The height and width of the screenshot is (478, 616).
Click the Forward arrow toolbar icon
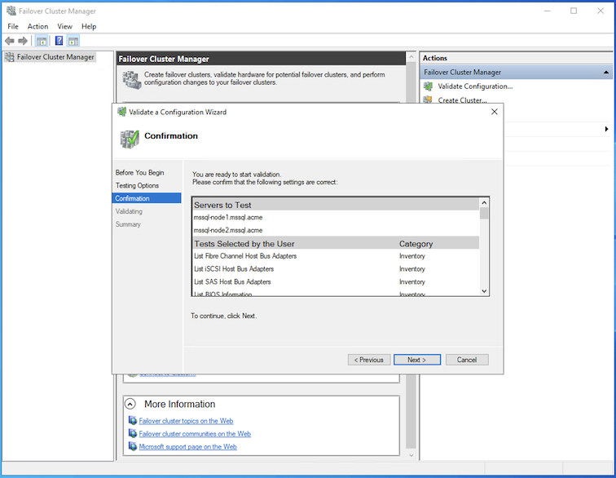pyautogui.click(x=23, y=41)
